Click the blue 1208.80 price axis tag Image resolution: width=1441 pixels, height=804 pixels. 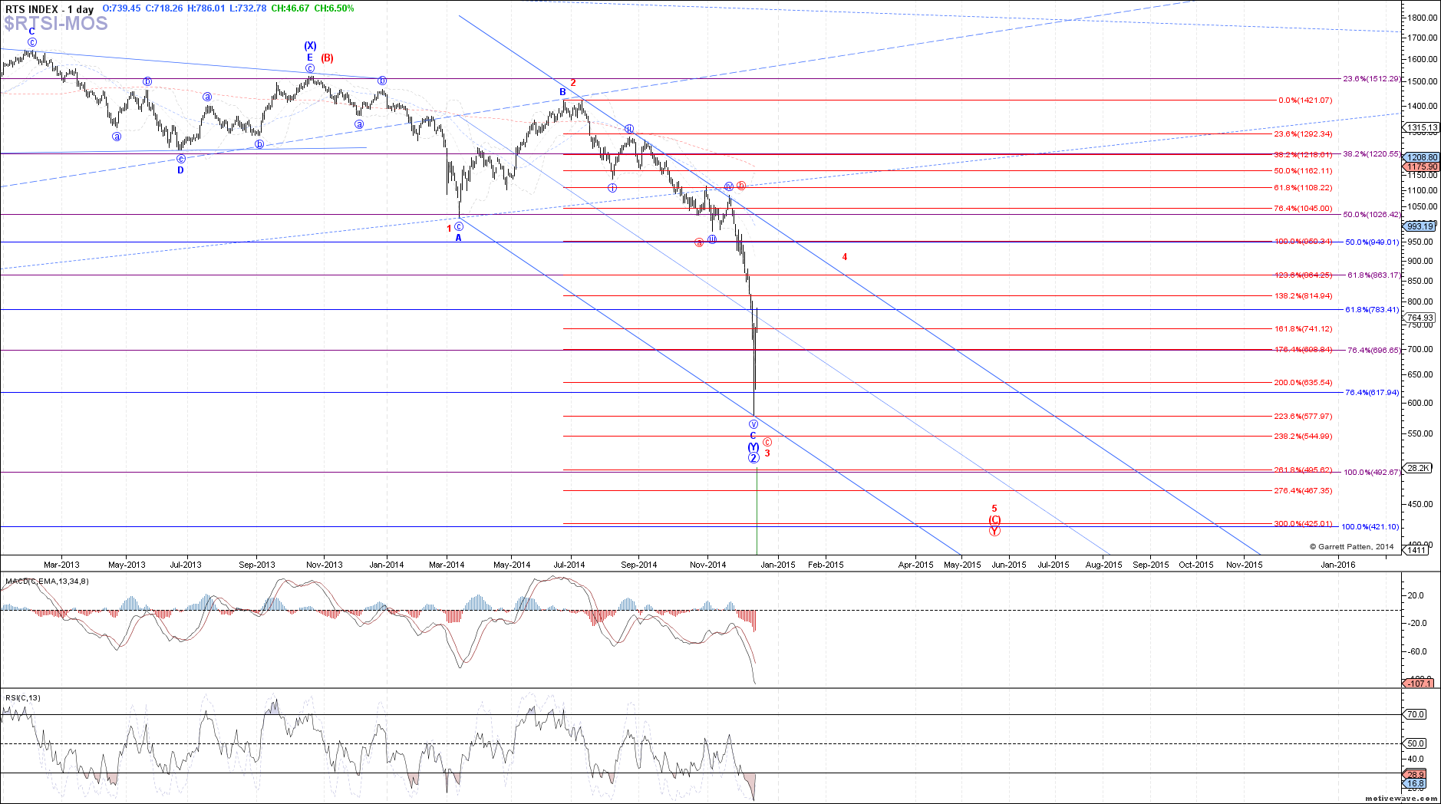coord(1421,157)
